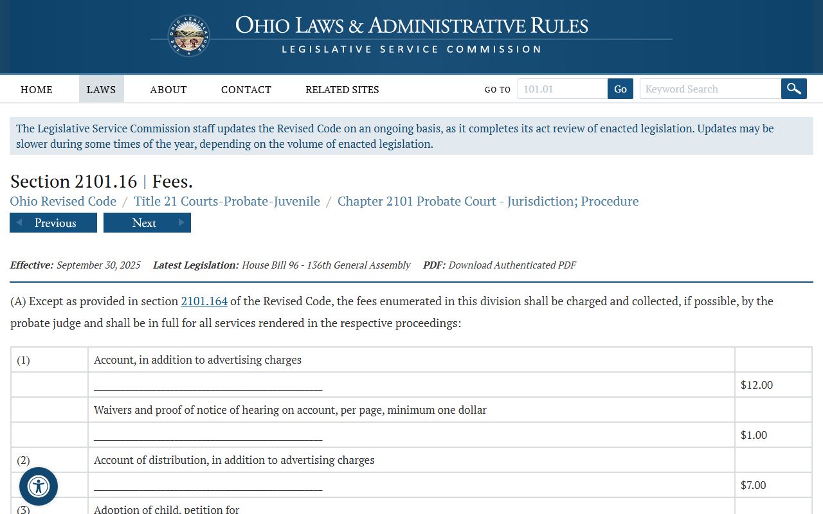Select 'Waivers and proof of notice' row text

click(290, 410)
